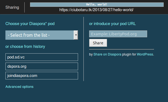The image size is (168, 102).
Task: Open the WordPress link
Action: pos(145,54)
